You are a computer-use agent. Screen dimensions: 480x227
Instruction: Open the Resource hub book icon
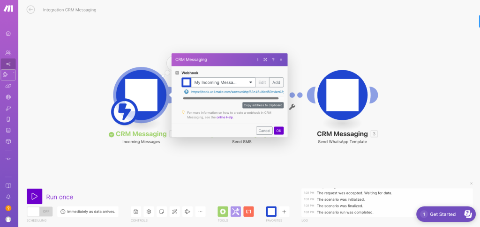pyautogui.click(x=8, y=186)
